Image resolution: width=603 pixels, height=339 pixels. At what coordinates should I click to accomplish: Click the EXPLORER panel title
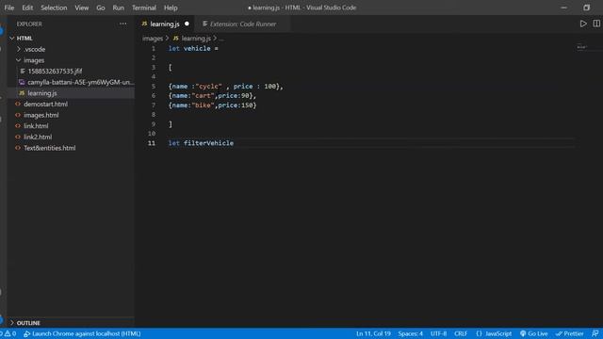tap(29, 24)
